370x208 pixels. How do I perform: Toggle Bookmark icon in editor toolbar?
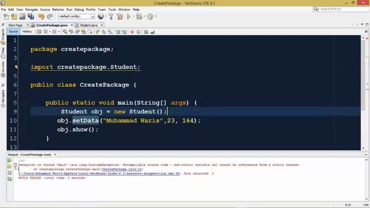click(110, 32)
